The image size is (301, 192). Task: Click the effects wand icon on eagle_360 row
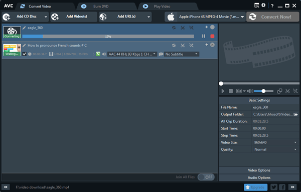[191, 28]
